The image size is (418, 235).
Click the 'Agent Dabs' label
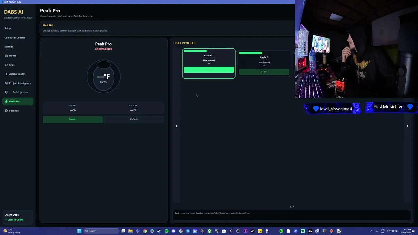pyautogui.click(x=12, y=215)
